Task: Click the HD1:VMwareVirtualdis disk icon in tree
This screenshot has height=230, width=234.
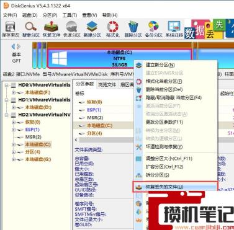Action: tap(14, 100)
